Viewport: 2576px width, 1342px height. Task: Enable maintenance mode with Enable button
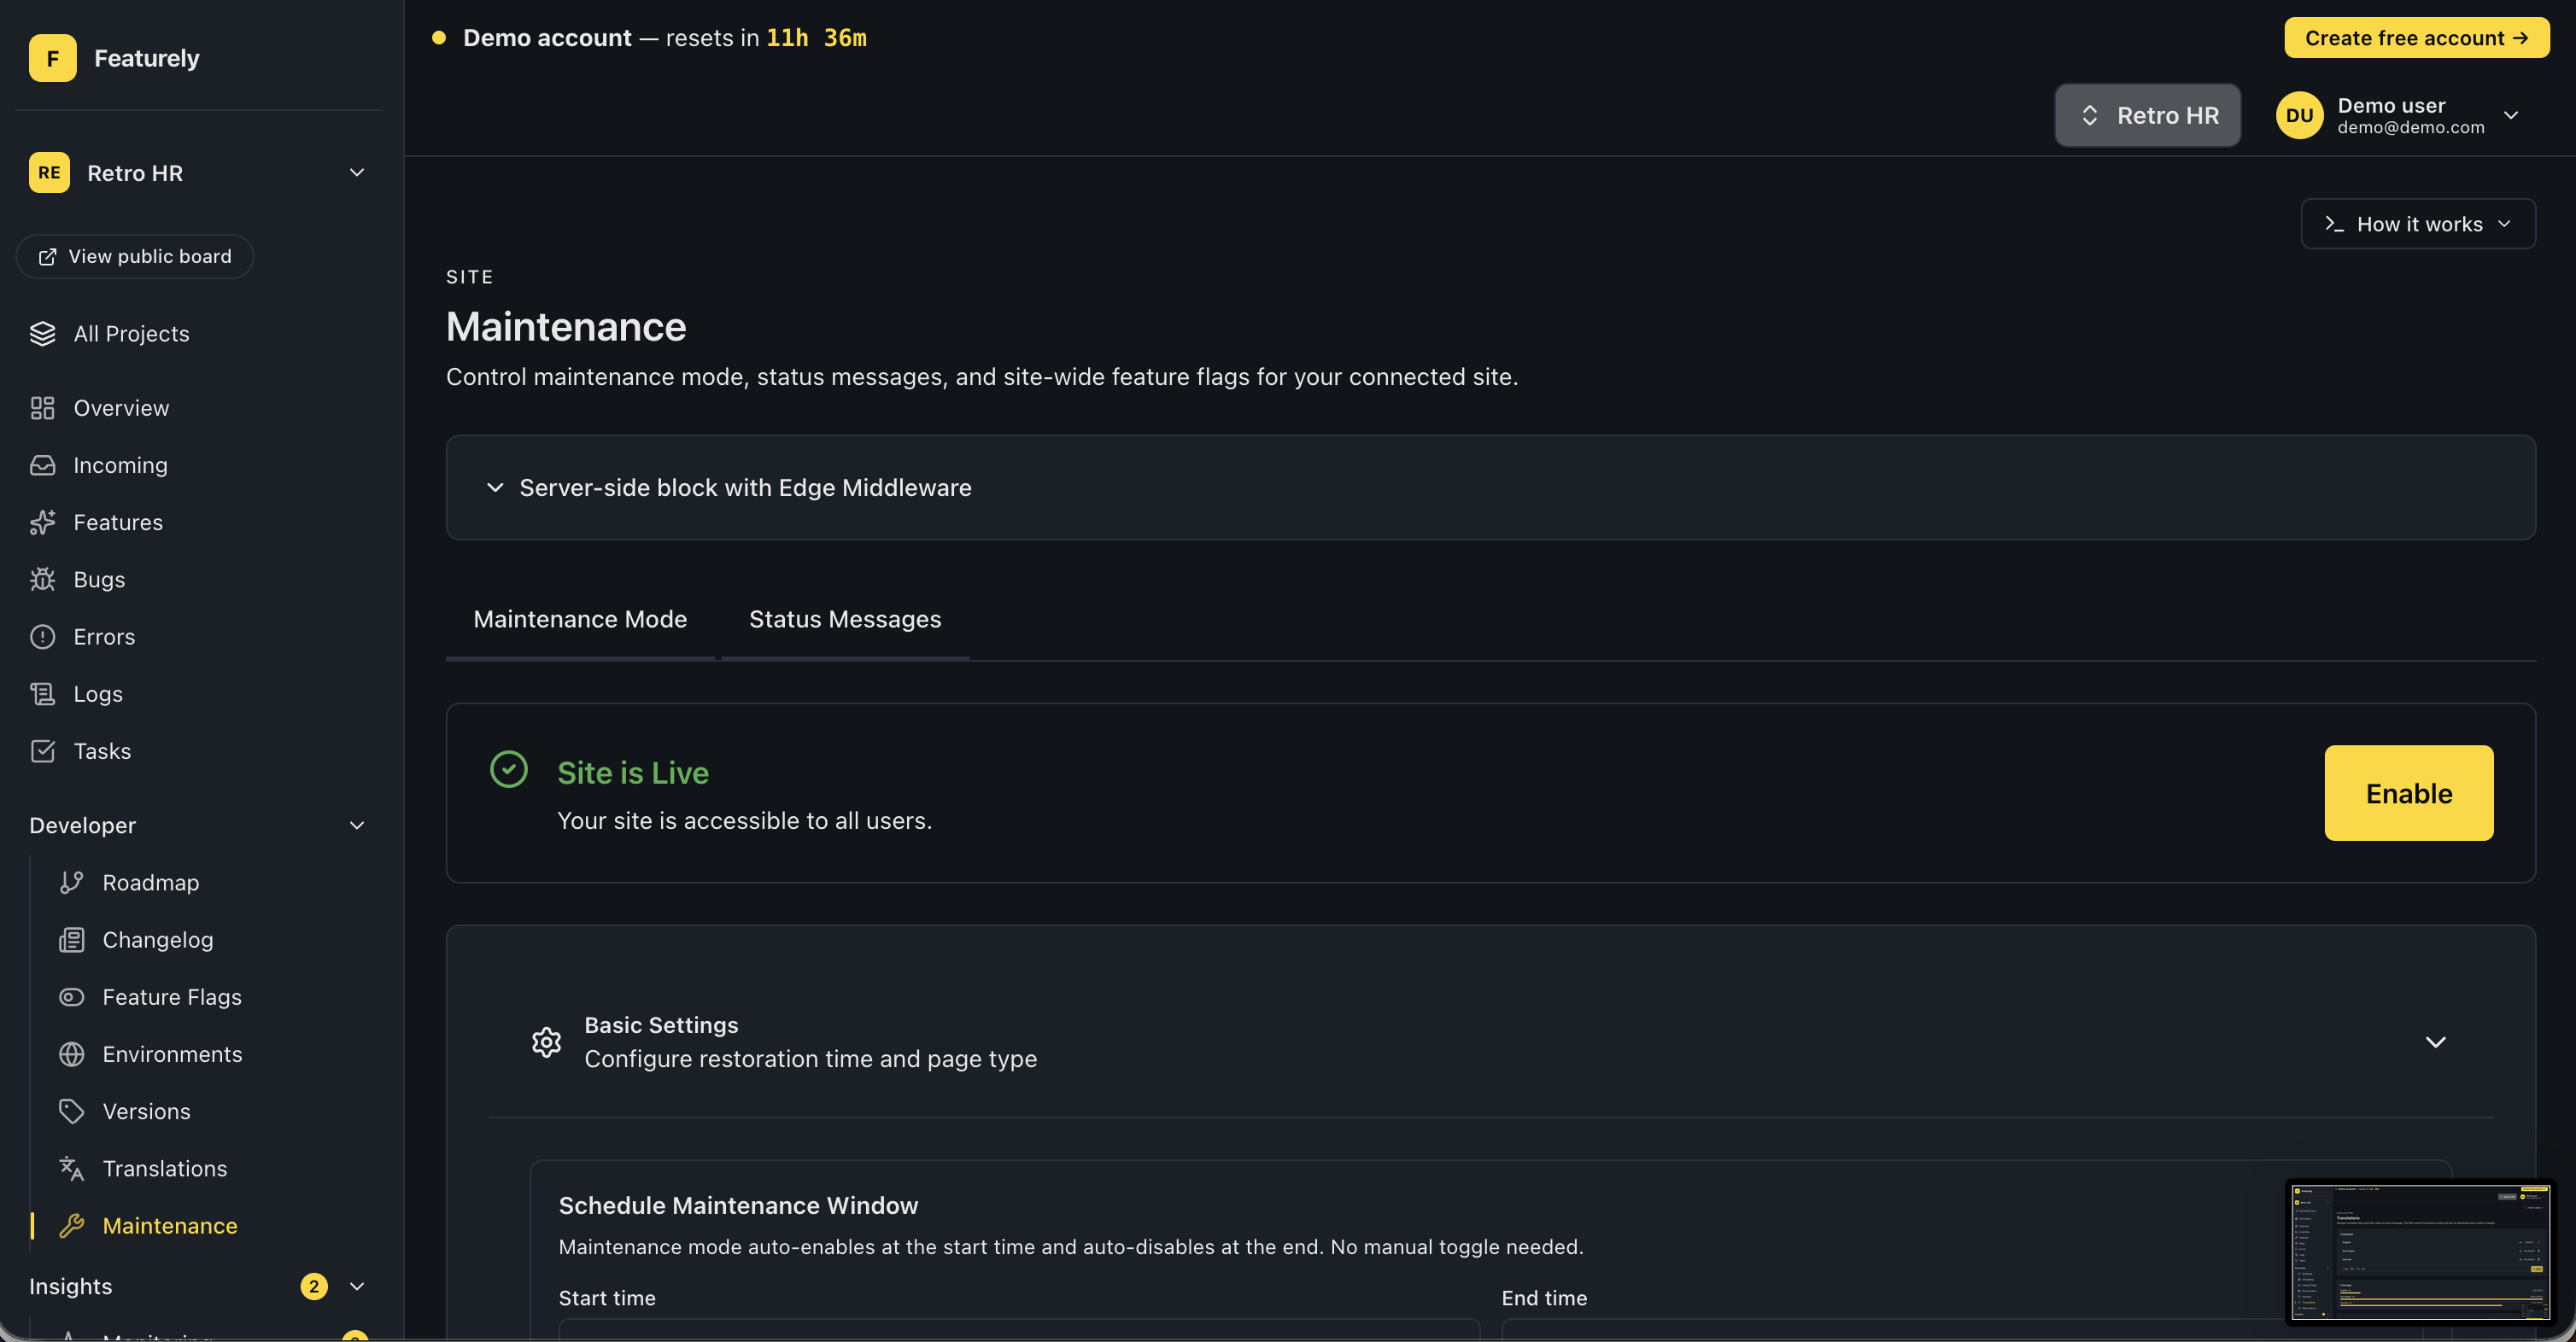point(2408,793)
